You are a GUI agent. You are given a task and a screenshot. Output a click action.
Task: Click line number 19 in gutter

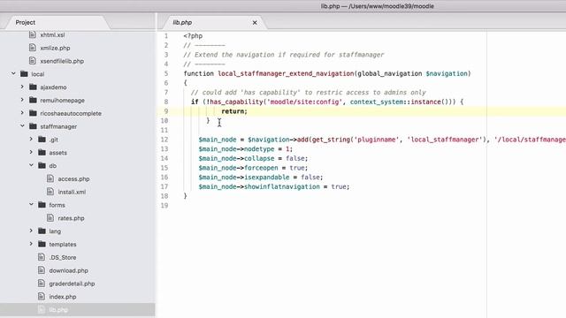164,206
